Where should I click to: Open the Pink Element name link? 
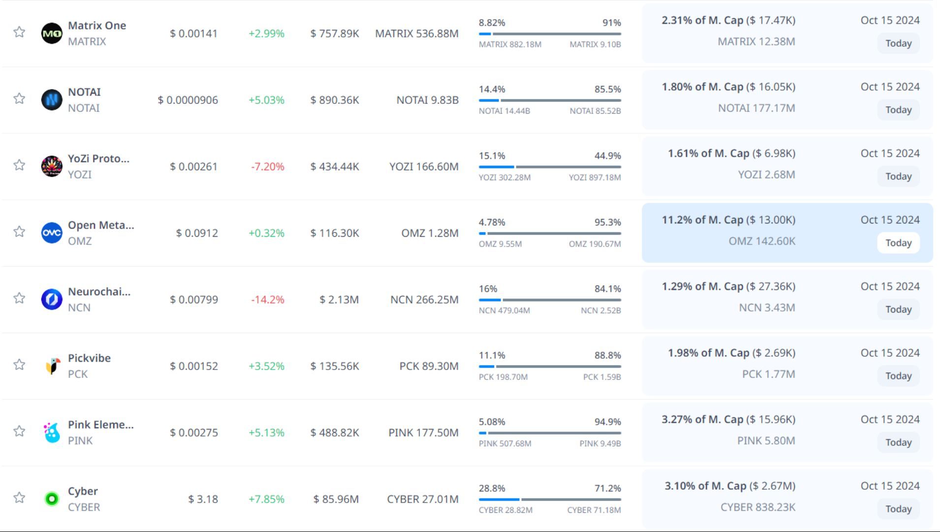click(x=100, y=425)
